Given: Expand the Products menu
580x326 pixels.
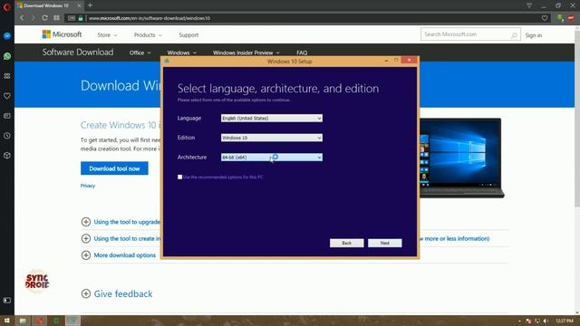Looking at the screenshot, I should click(148, 34).
